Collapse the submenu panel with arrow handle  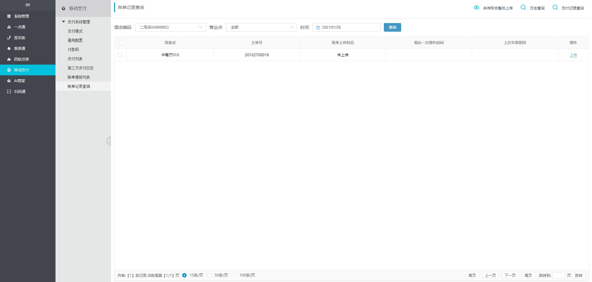pyautogui.click(x=109, y=141)
